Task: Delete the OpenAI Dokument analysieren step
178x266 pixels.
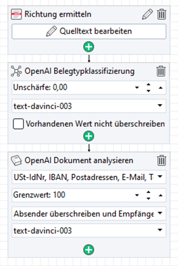Action: 162,160
